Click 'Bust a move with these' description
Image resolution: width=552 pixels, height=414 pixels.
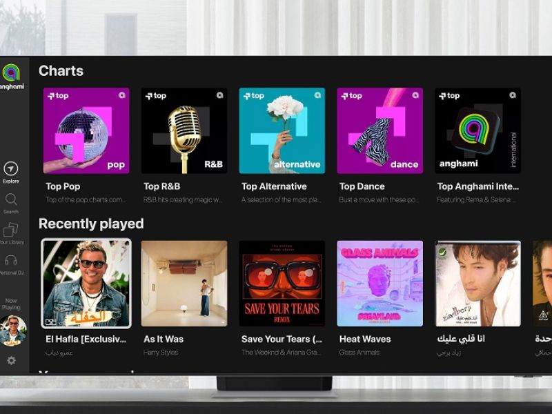[379, 199]
